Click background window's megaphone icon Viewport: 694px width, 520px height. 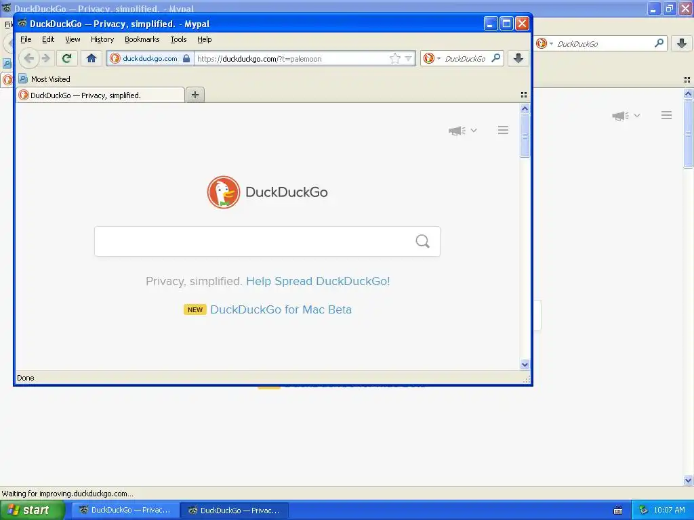tap(621, 116)
